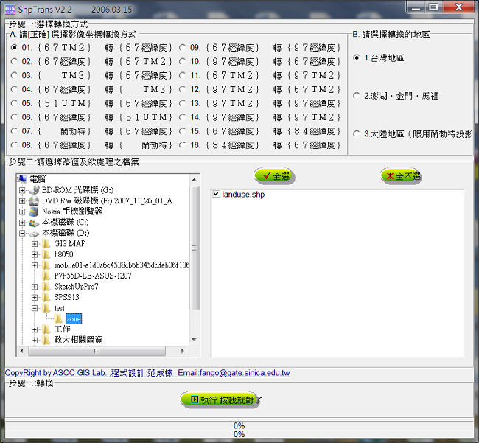Click the 政大相關圖資 folder icon
Screen dimensions: 479x443
(x=46, y=340)
